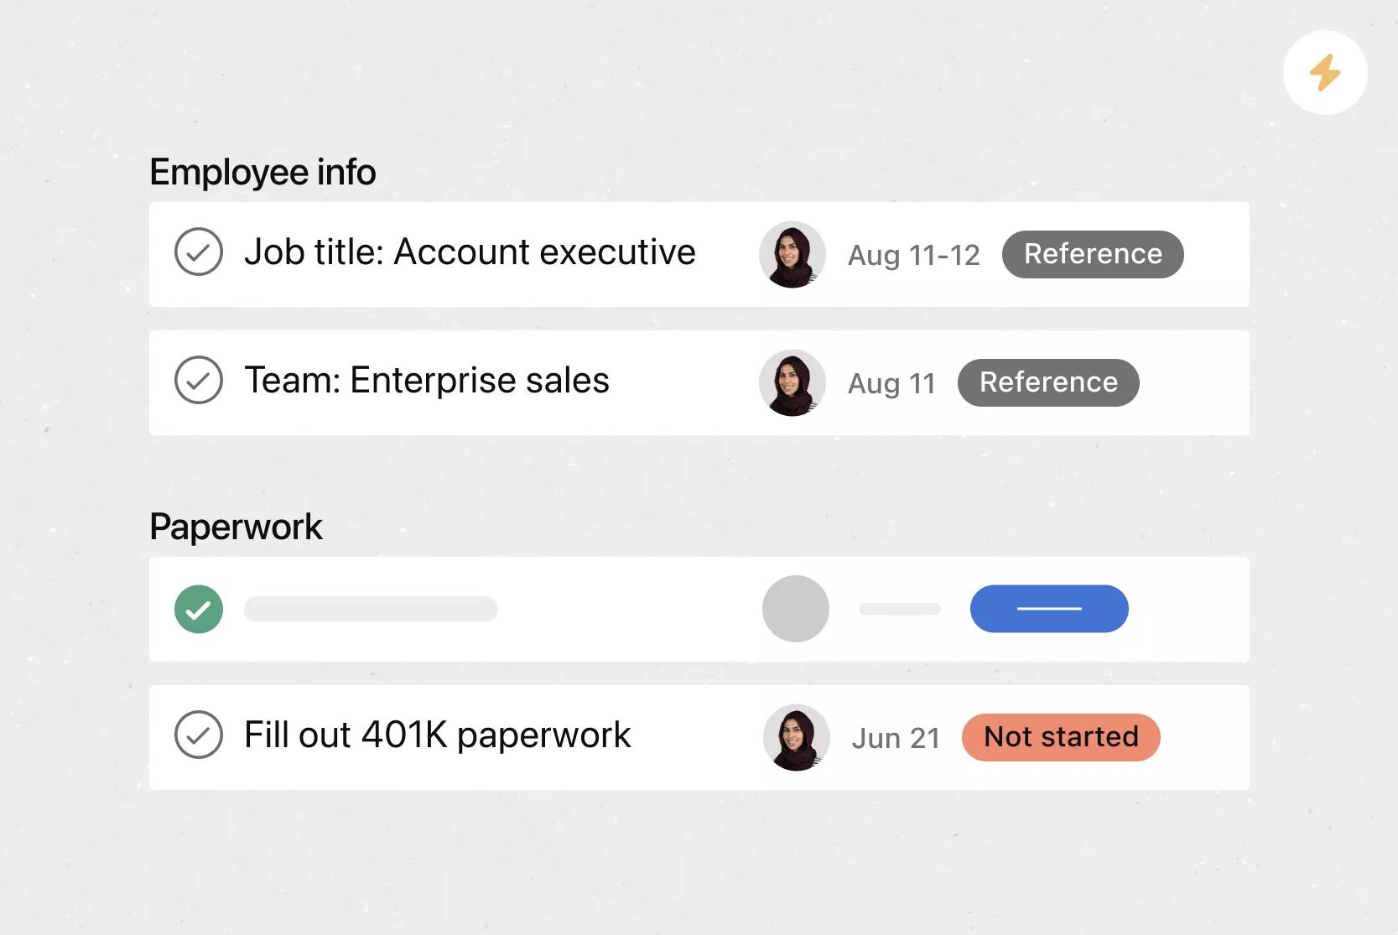Open the Not started status dropdown

(1061, 737)
